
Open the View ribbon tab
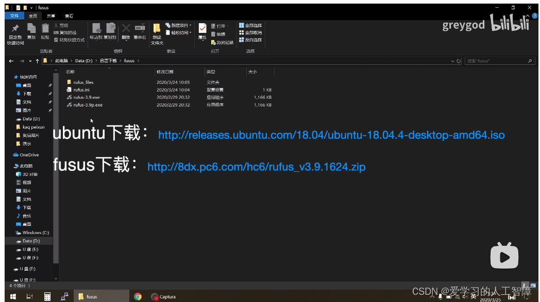(69, 15)
